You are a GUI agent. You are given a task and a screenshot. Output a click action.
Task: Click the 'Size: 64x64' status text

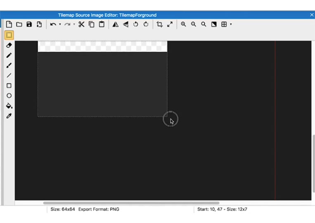[63, 209]
